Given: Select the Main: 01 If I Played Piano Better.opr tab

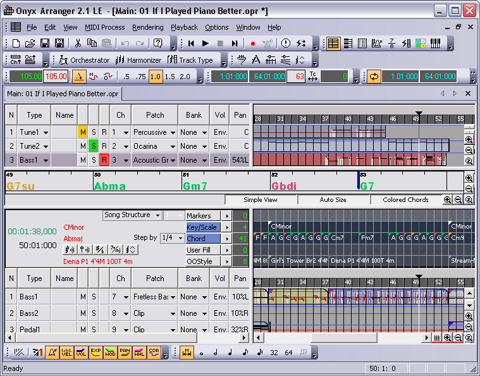Looking at the screenshot, I should (x=63, y=94).
